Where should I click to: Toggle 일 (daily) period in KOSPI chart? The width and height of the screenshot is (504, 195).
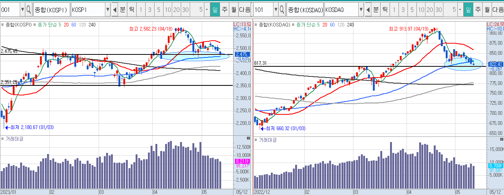click(215, 10)
